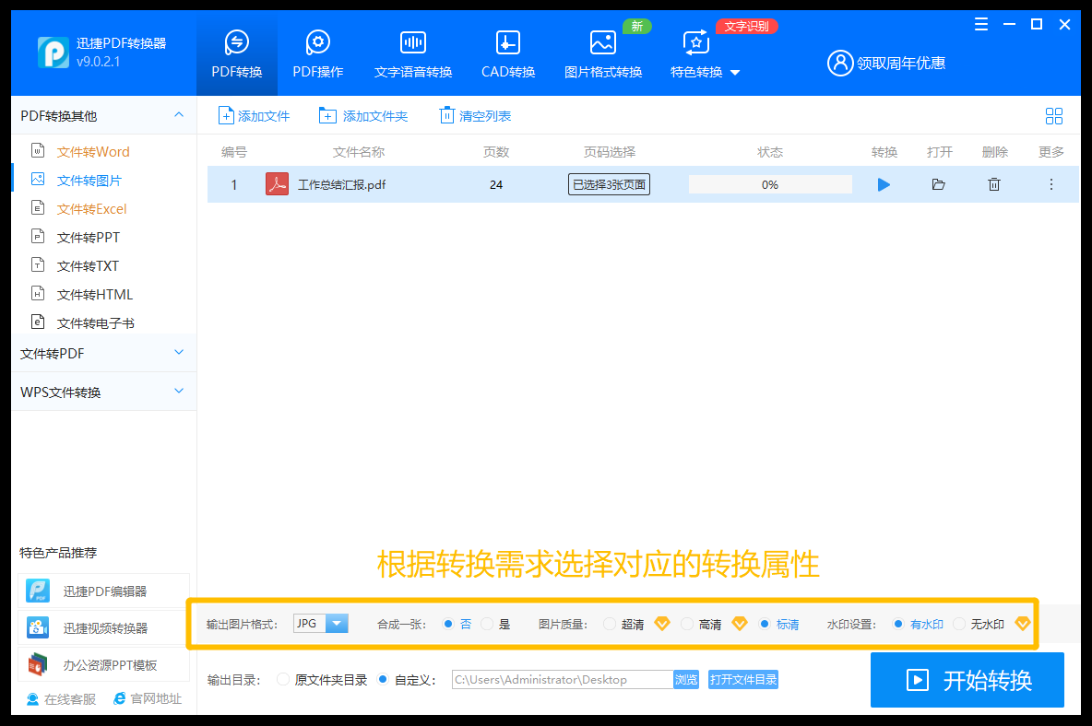
Task: Select 有水印 watermark option
Action: point(918,625)
